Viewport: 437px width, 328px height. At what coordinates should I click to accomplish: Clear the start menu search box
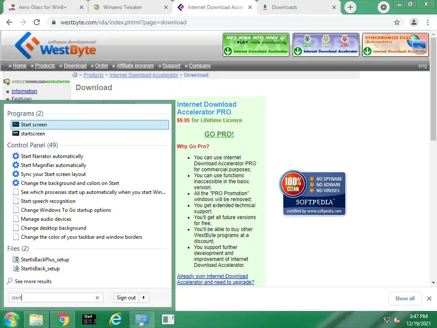(97, 298)
